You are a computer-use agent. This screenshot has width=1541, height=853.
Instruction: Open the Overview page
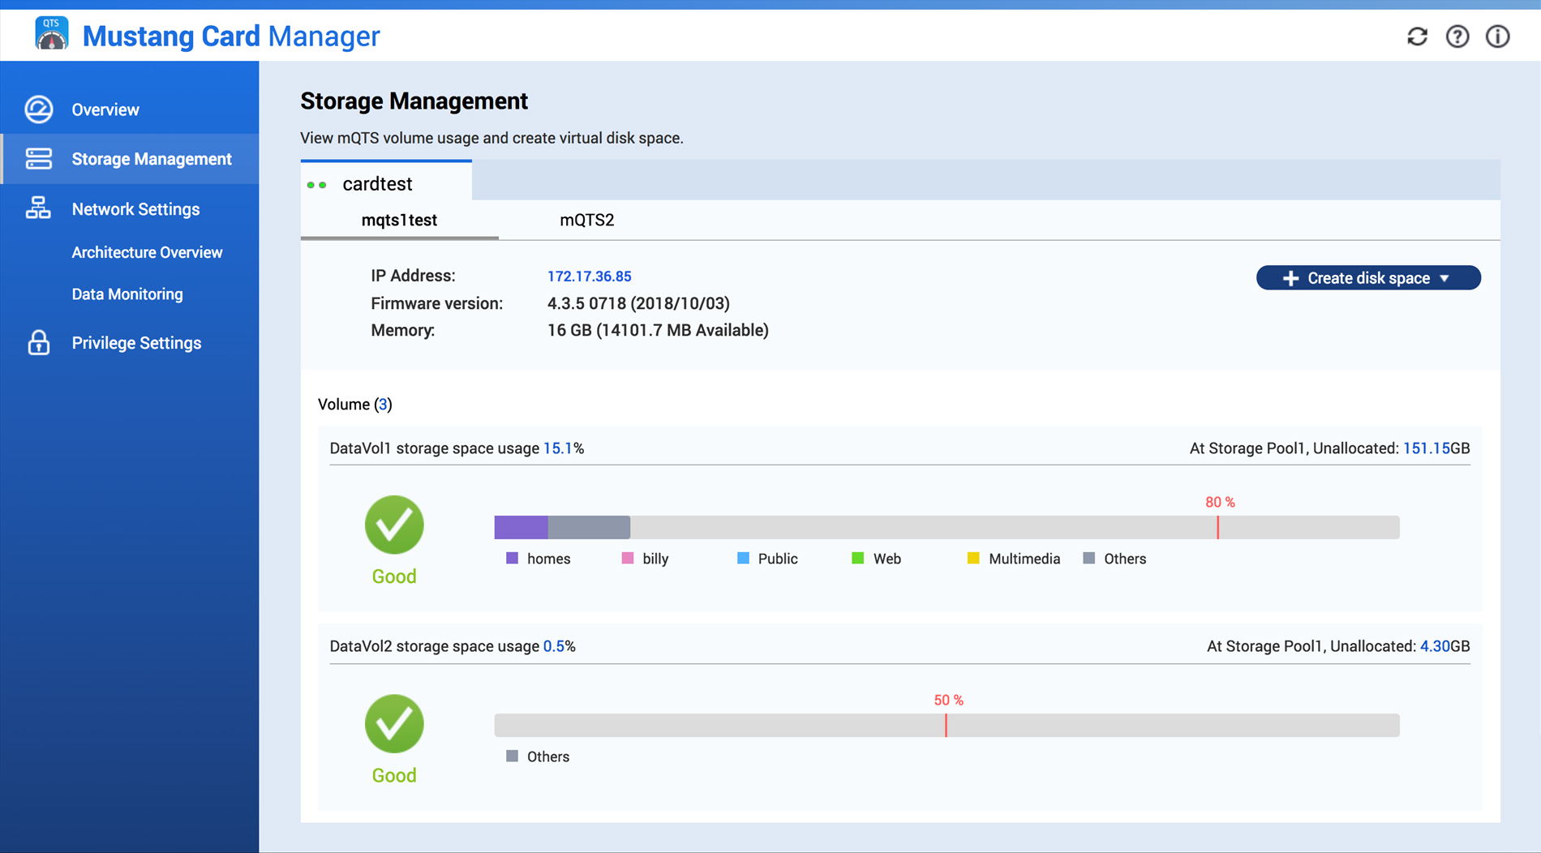click(130, 109)
